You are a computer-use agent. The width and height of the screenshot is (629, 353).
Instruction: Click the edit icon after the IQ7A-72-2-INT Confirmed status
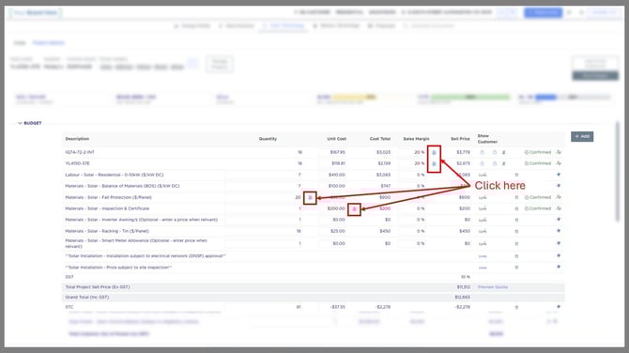pos(559,152)
